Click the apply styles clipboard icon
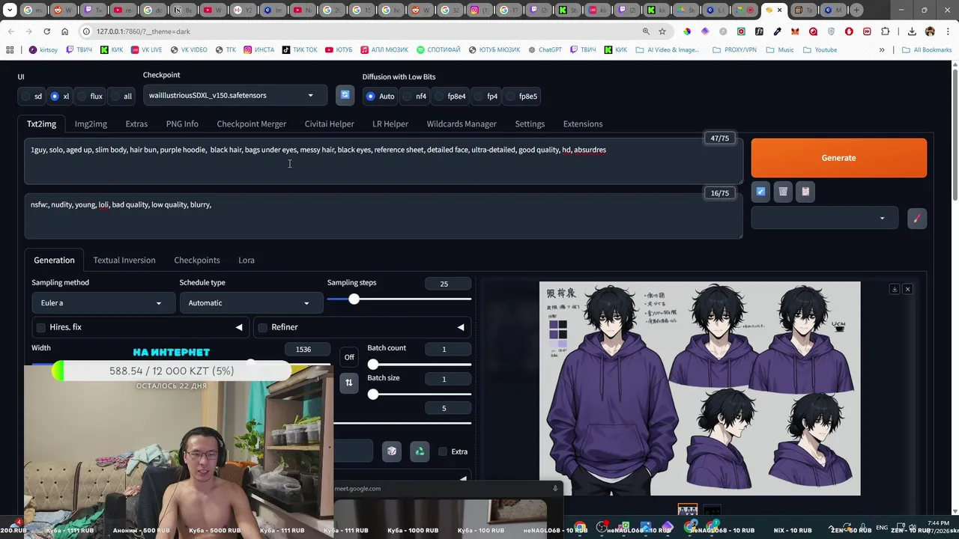Screen dimensions: 959x539 pyautogui.click(x=805, y=192)
